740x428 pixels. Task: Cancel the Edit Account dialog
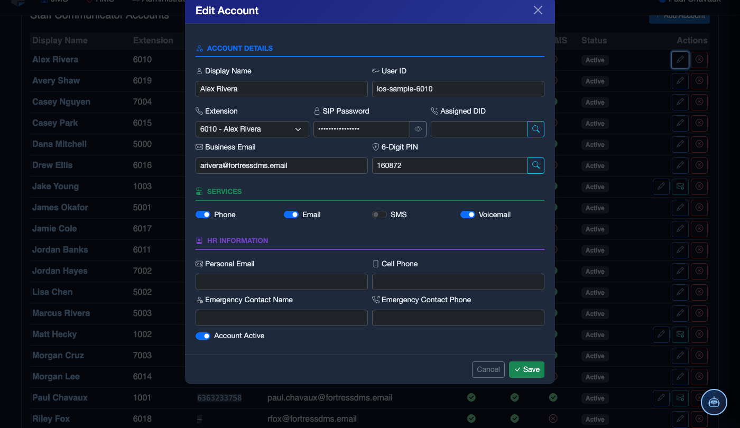tap(488, 369)
